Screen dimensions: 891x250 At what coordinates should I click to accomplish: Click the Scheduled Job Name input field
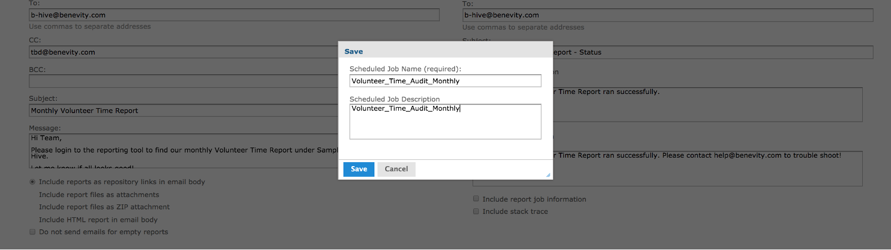coord(445,81)
